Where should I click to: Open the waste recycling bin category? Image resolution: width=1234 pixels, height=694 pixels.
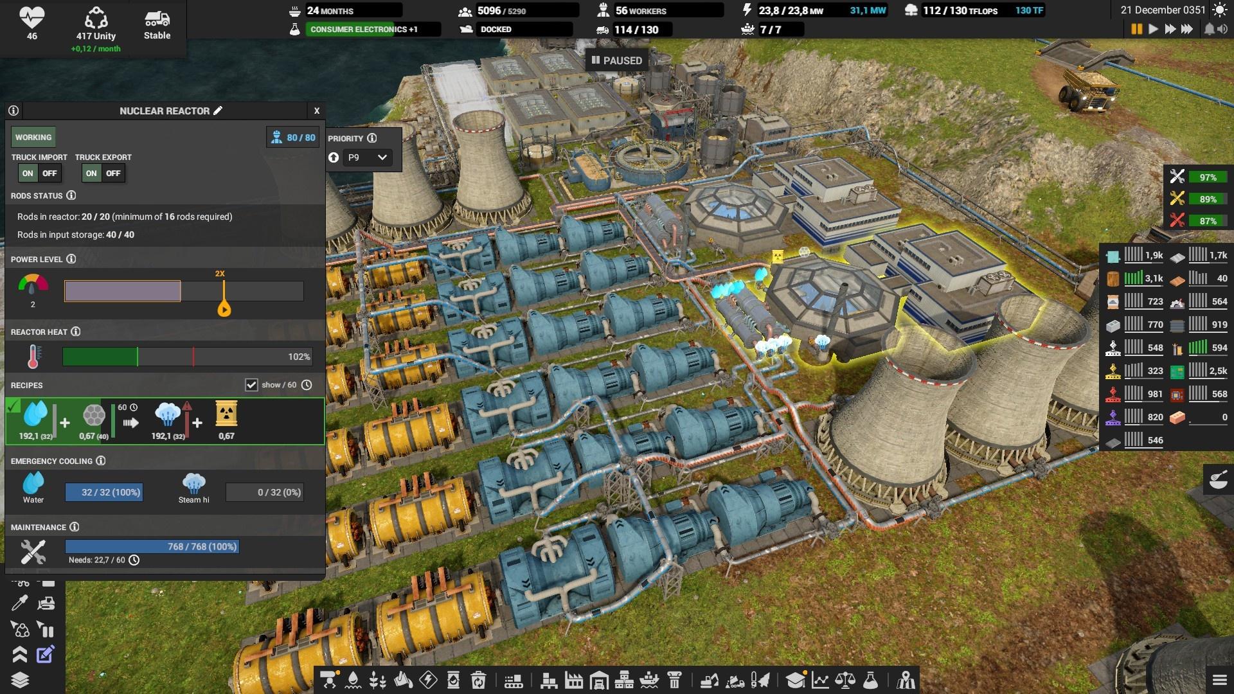click(478, 680)
